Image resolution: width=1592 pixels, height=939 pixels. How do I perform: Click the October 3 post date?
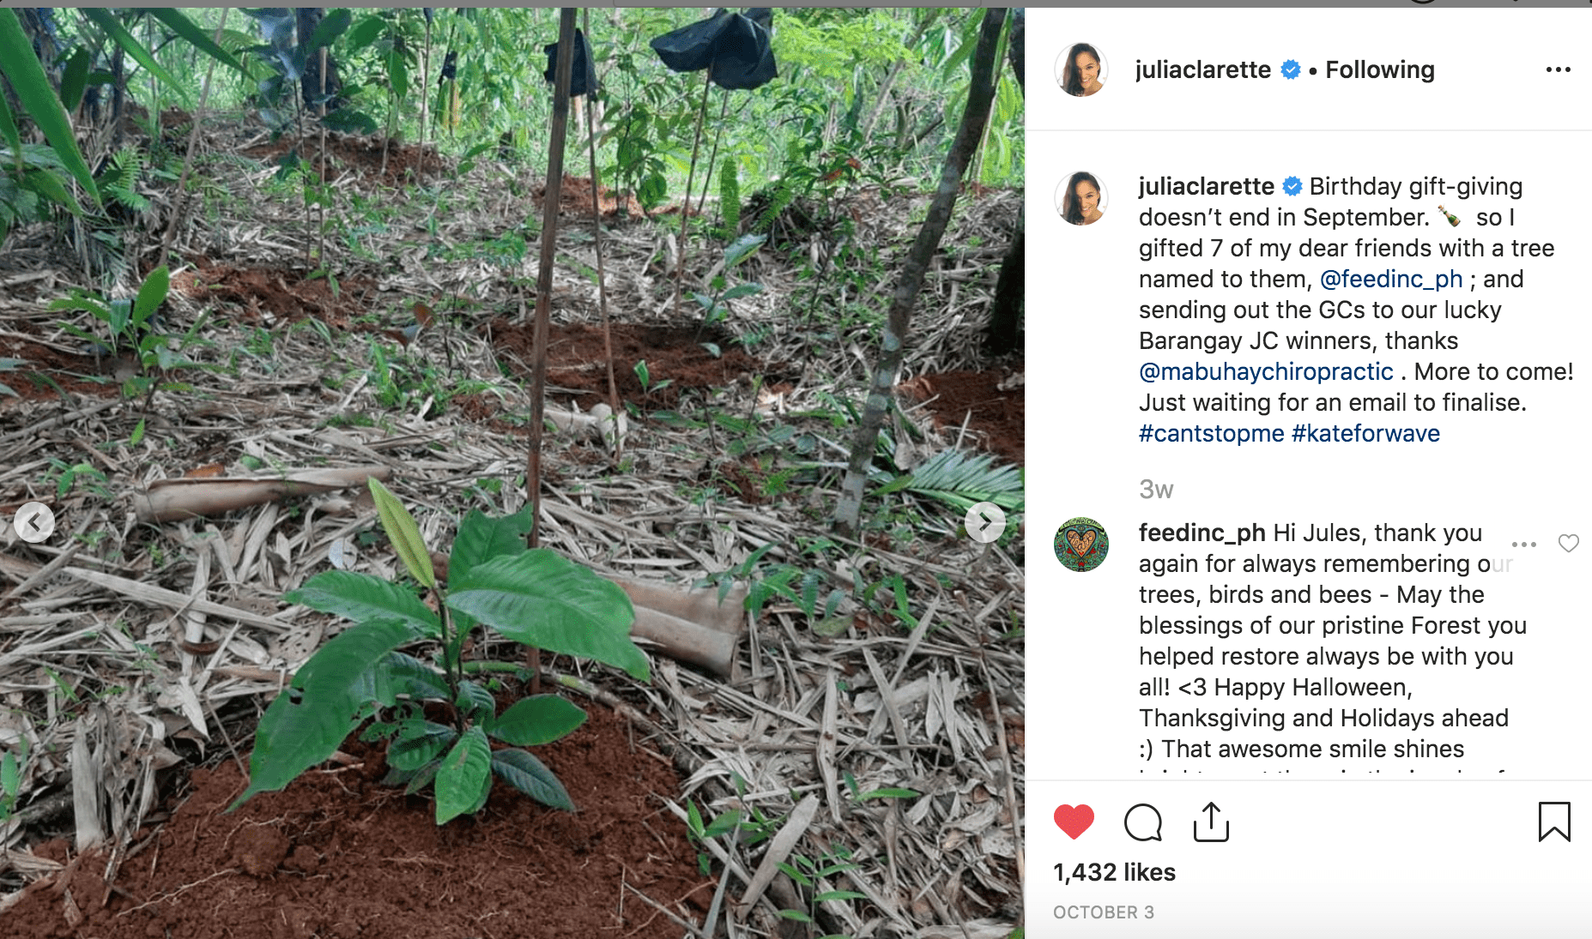pos(1103,912)
